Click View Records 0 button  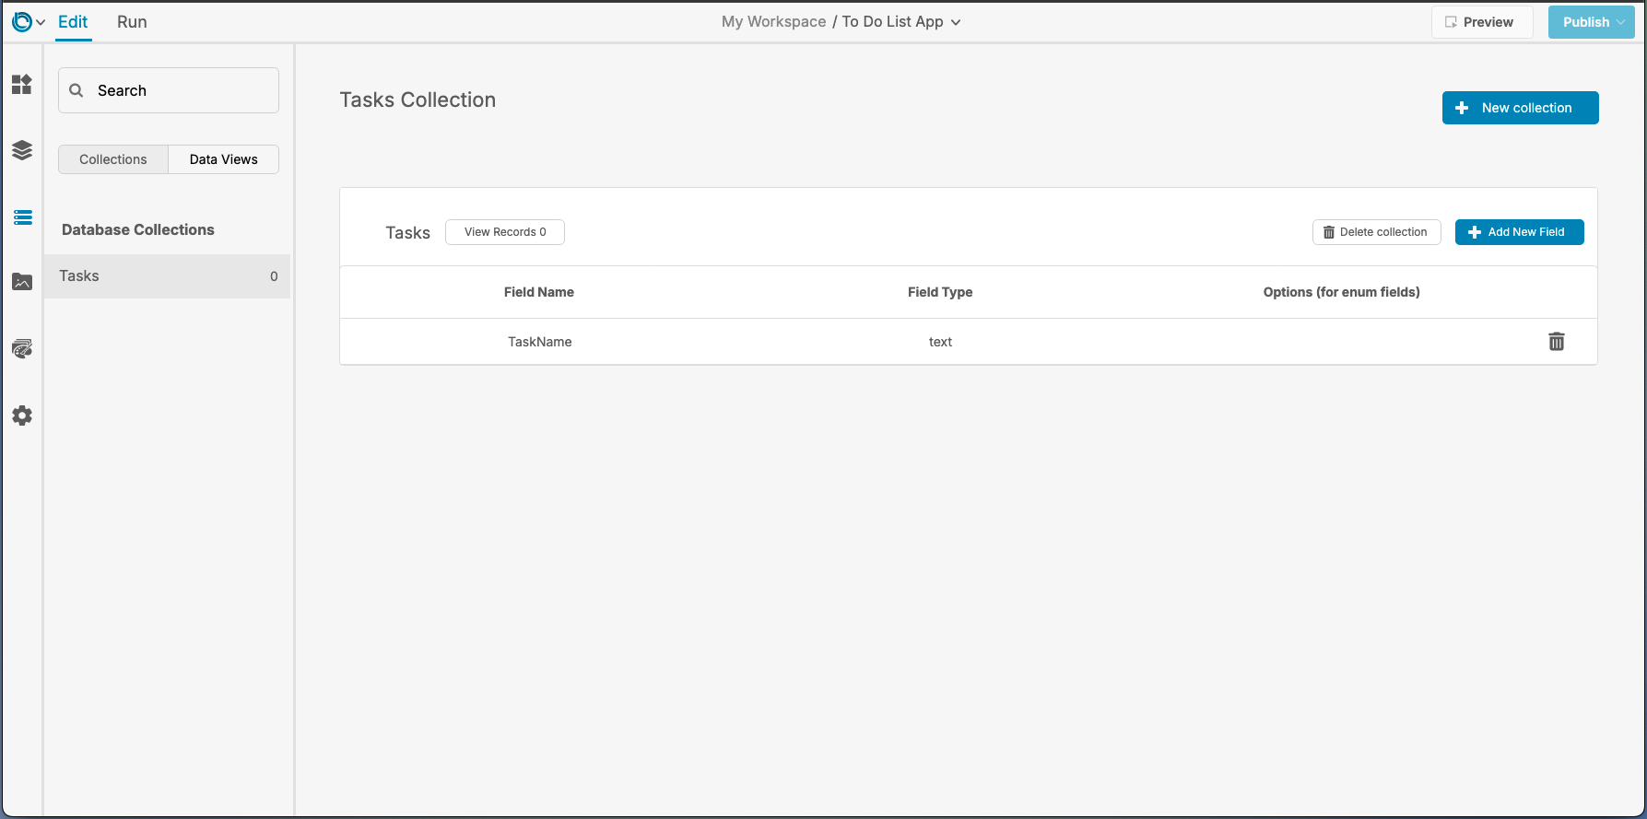pyautogui.click(x=505, y=232)
